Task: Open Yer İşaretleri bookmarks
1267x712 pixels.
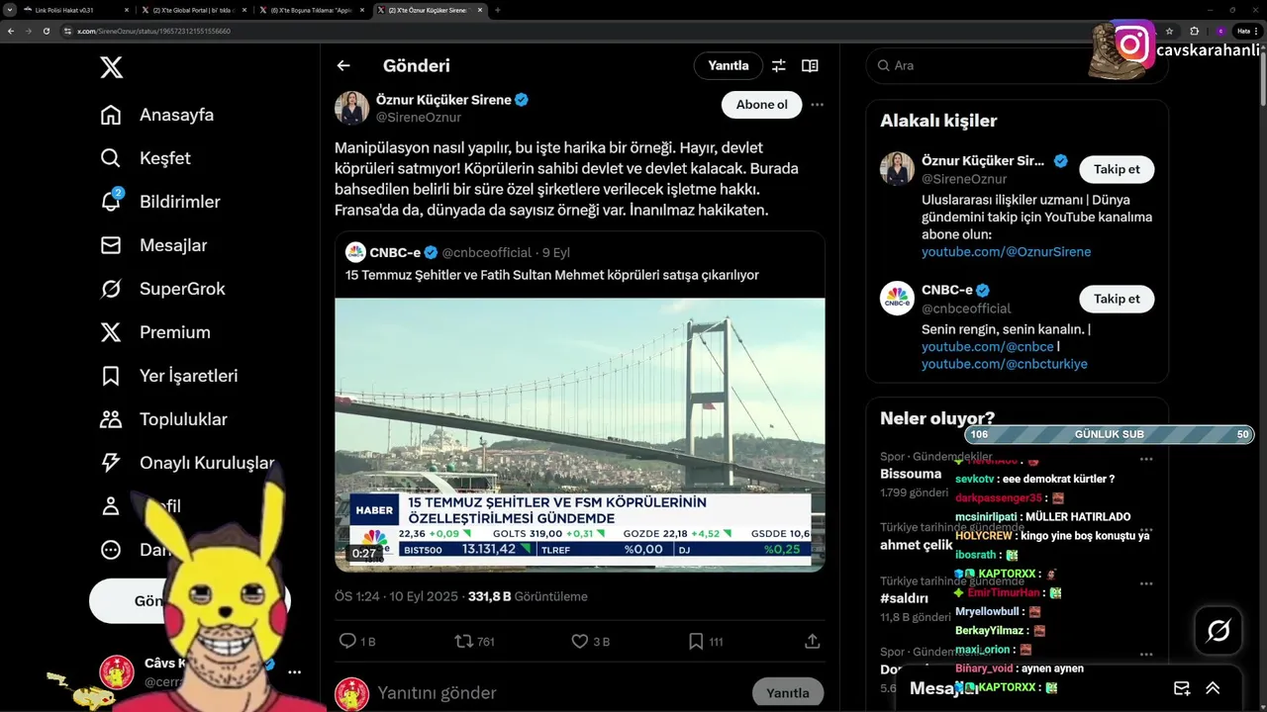Action: pyautogui.click(x=169, y=376)
